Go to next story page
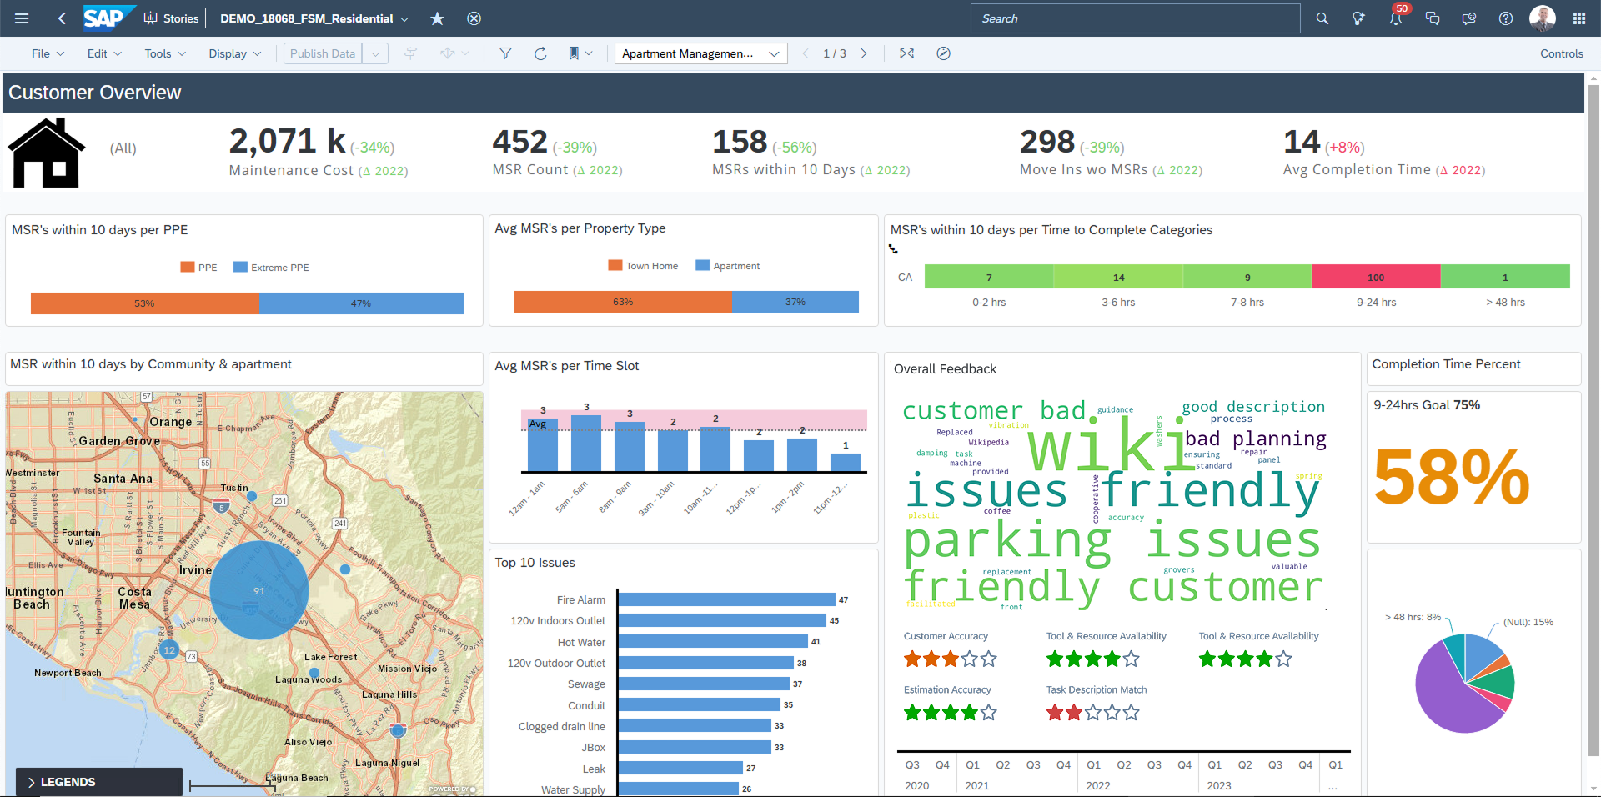1601x797 pixels. click(x=864, y=53)
